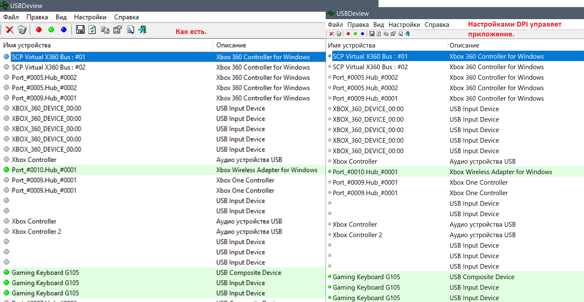Select SCP Virtual X360 Bus : #01 in right window
The width and height of the screenshot is (584, 302).
[x=370, y=57]
